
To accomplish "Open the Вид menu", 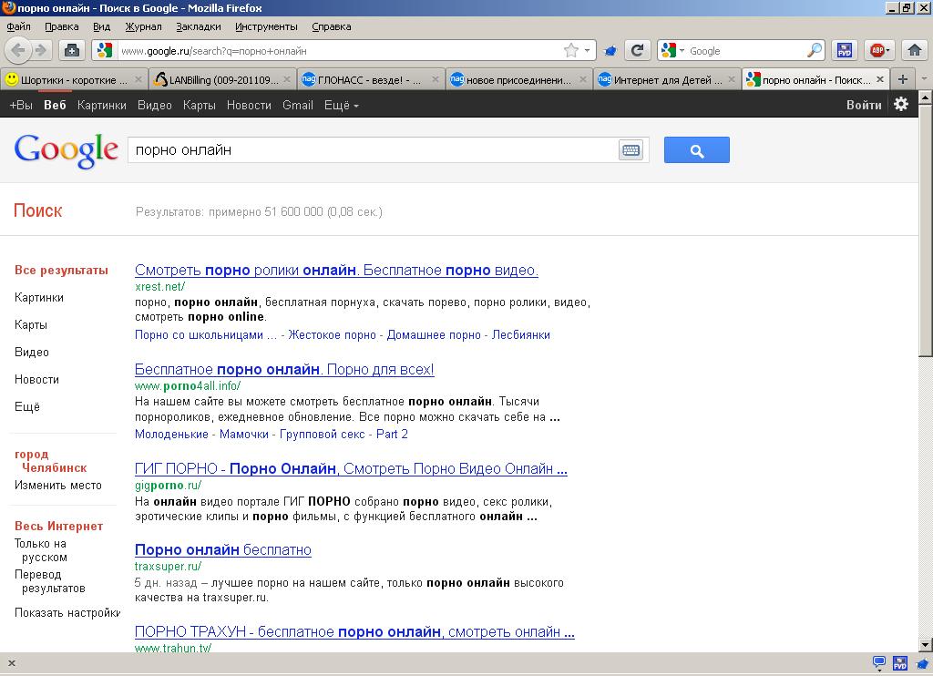I will point(102,26).
